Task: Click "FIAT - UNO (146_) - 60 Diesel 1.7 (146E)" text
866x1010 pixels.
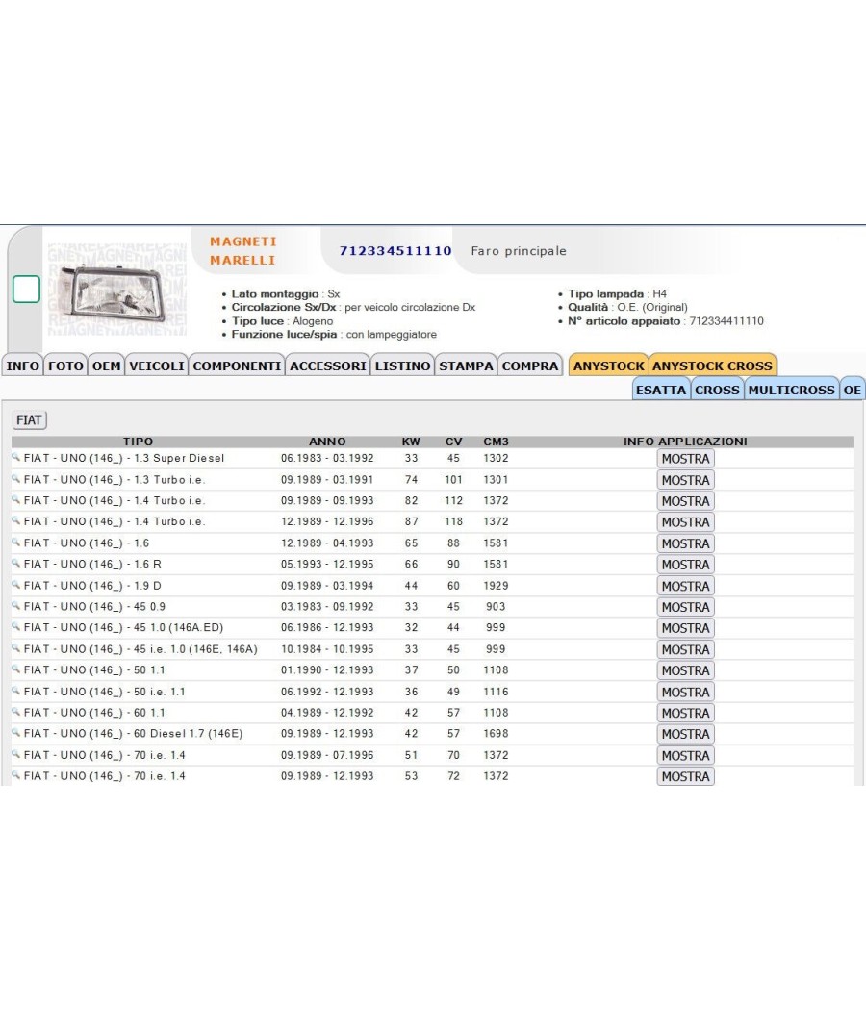Action: pos(134,734)
